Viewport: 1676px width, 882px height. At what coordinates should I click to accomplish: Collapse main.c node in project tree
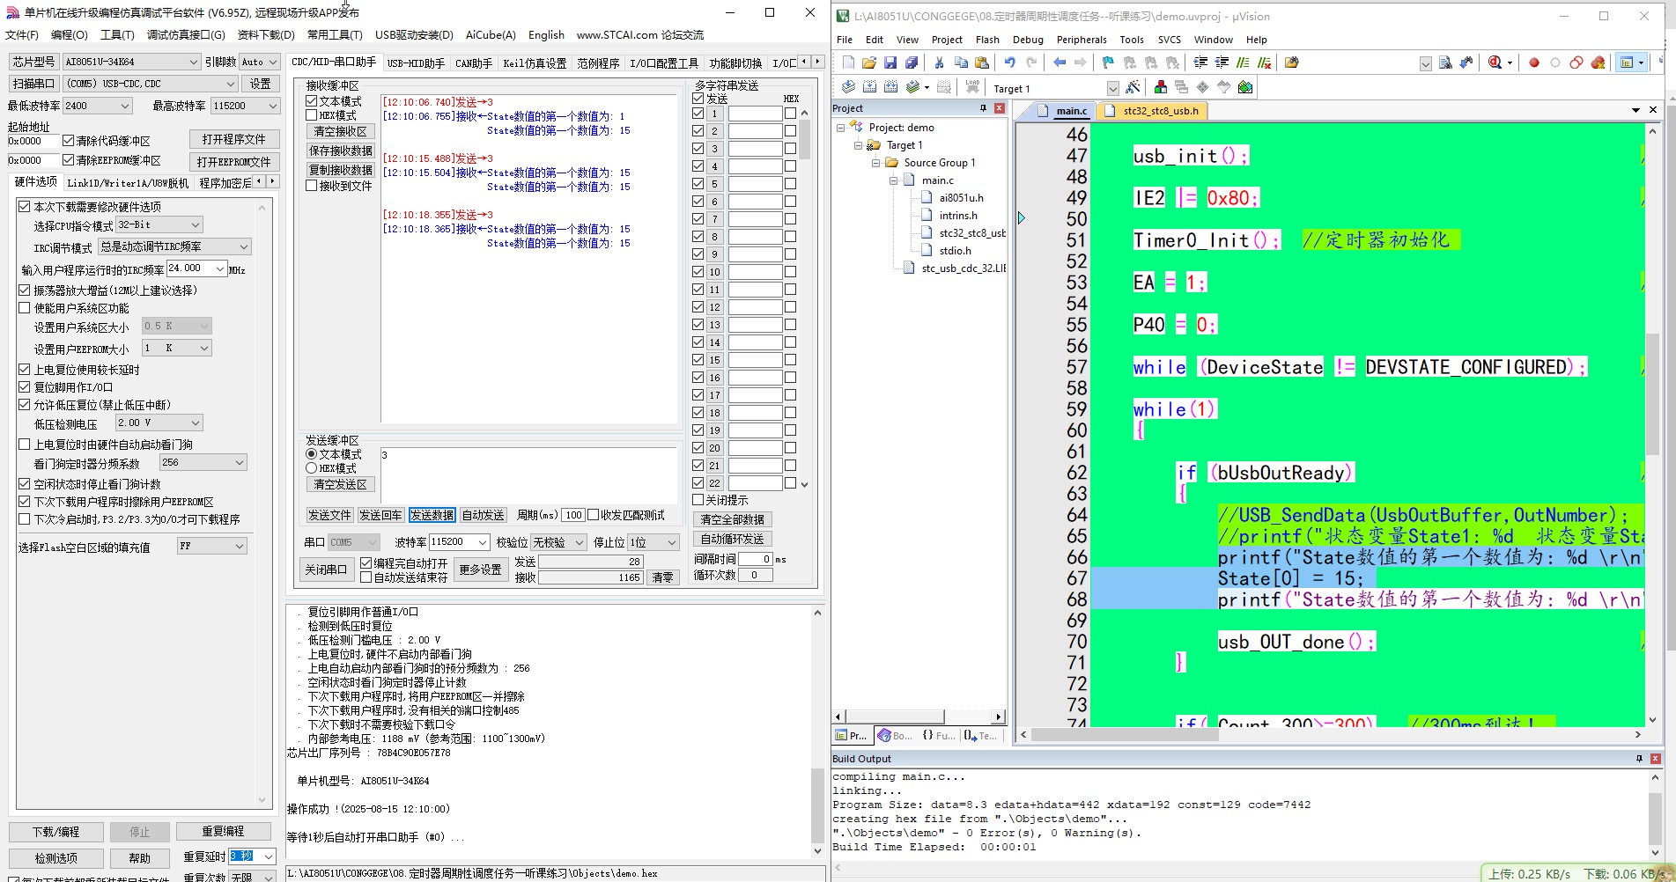coord(893,180)
